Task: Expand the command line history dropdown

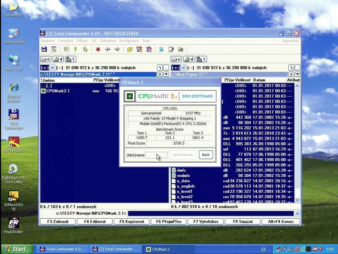Action: click(x=297, y=213)
